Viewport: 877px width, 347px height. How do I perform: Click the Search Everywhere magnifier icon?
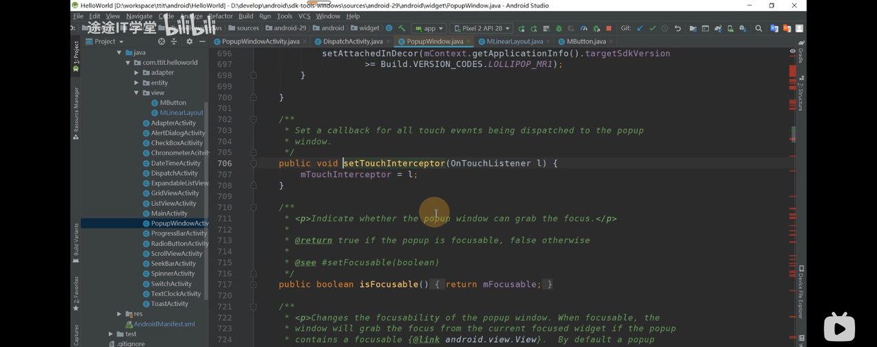758,29
